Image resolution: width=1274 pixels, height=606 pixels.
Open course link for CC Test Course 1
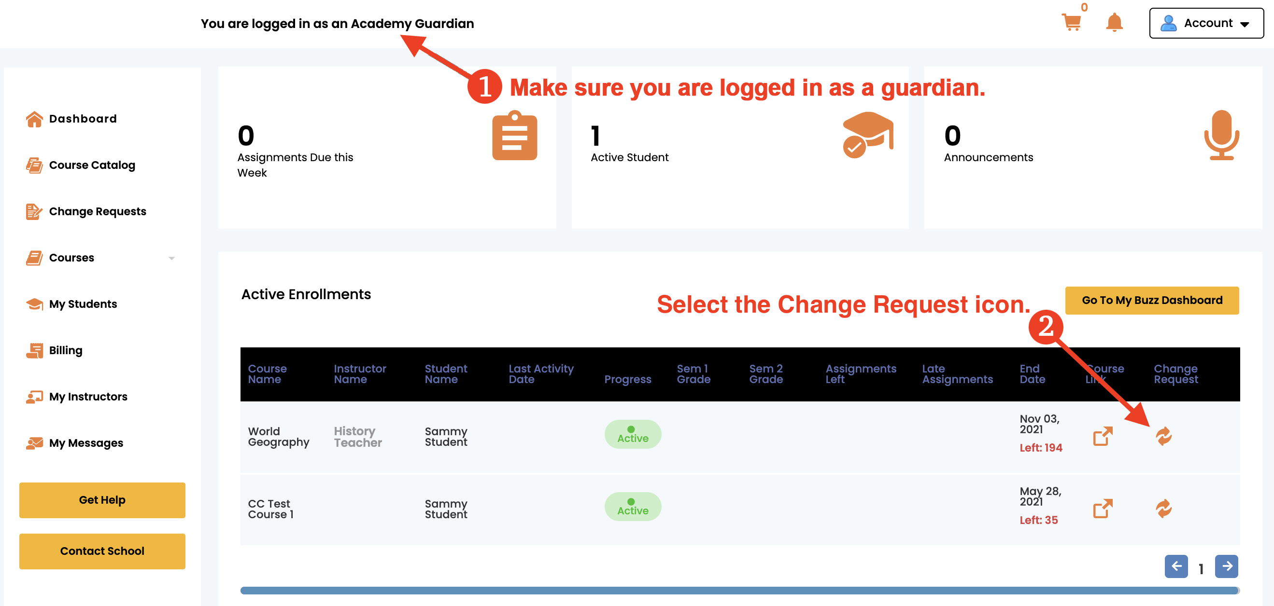point(1103,508)
